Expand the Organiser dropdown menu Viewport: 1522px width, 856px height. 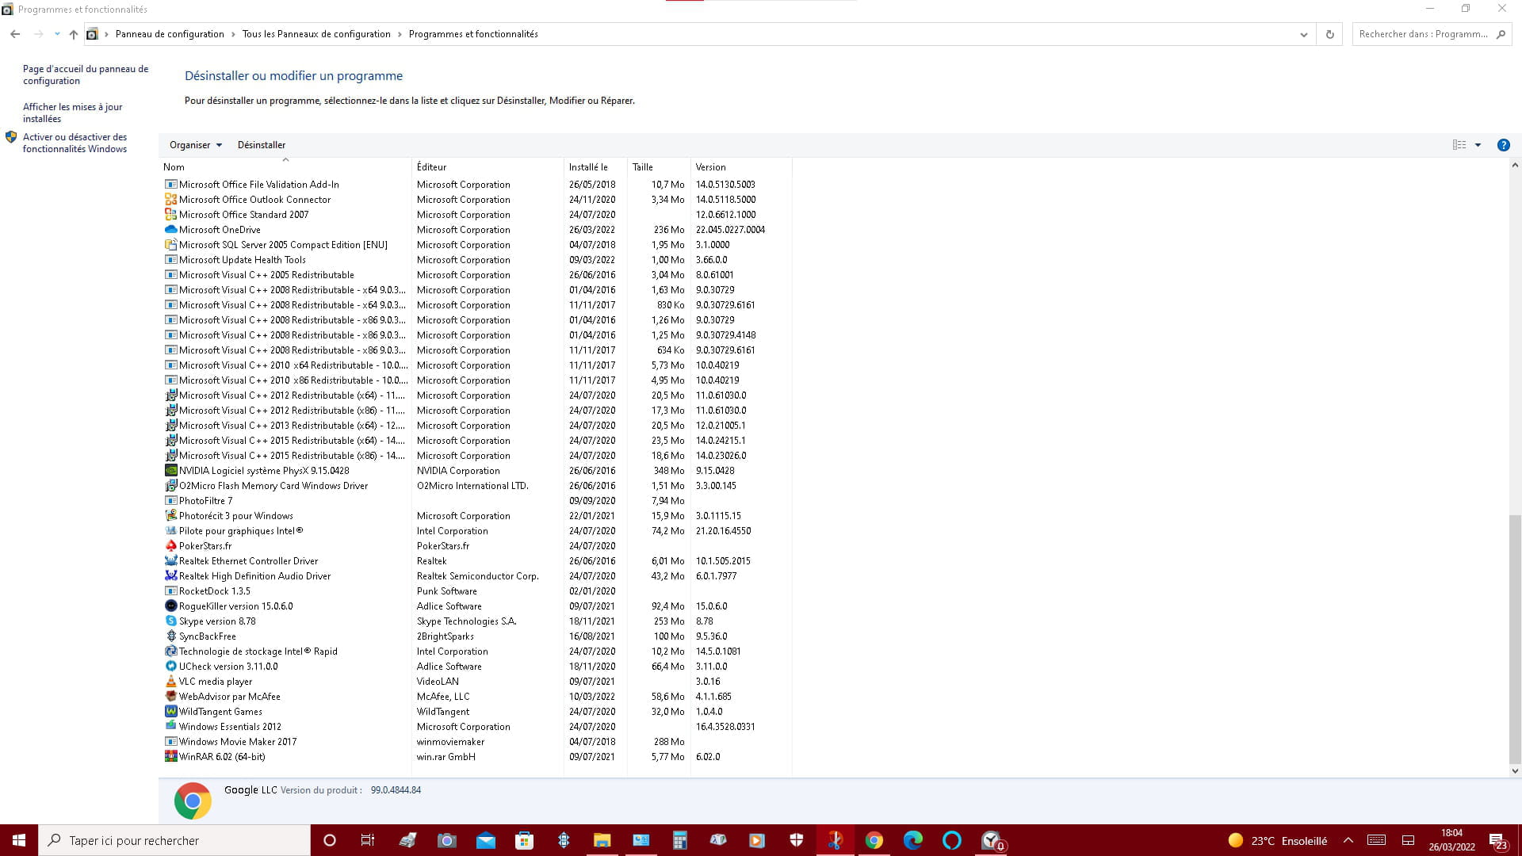(195, 145)
